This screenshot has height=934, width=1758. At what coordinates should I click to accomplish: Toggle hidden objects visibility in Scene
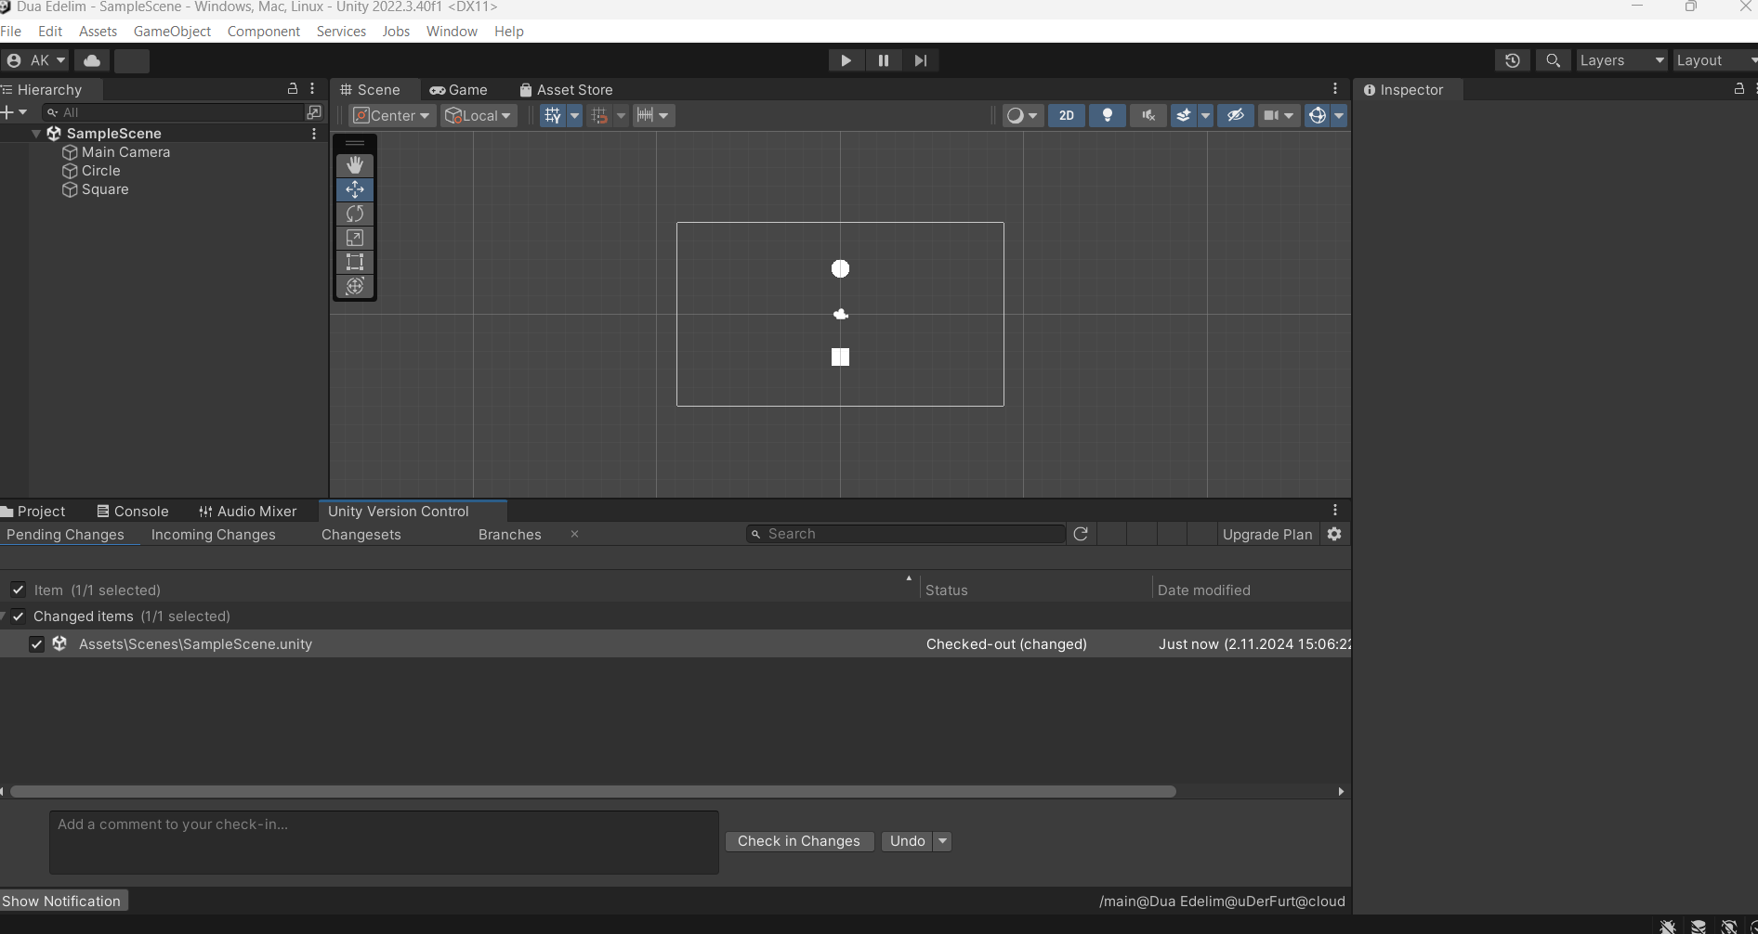tap(1236, 115)
